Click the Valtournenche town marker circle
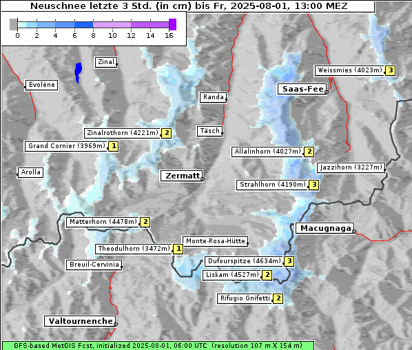The image size is (412, 350). (x=115, y=325)
